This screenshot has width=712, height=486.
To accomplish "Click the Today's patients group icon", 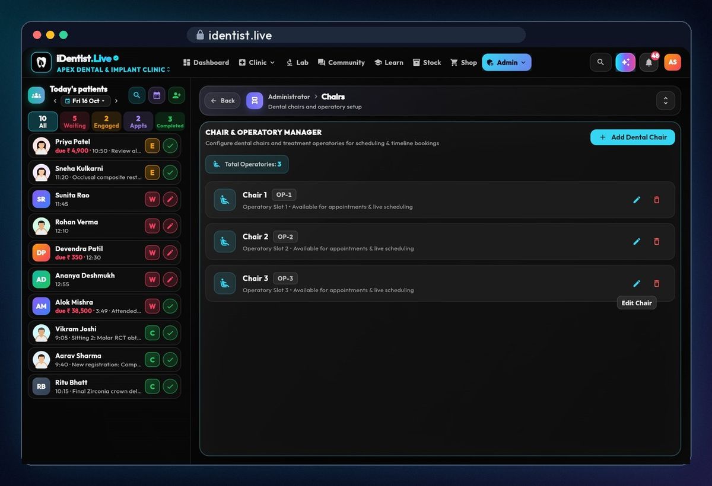I will 36,95.
